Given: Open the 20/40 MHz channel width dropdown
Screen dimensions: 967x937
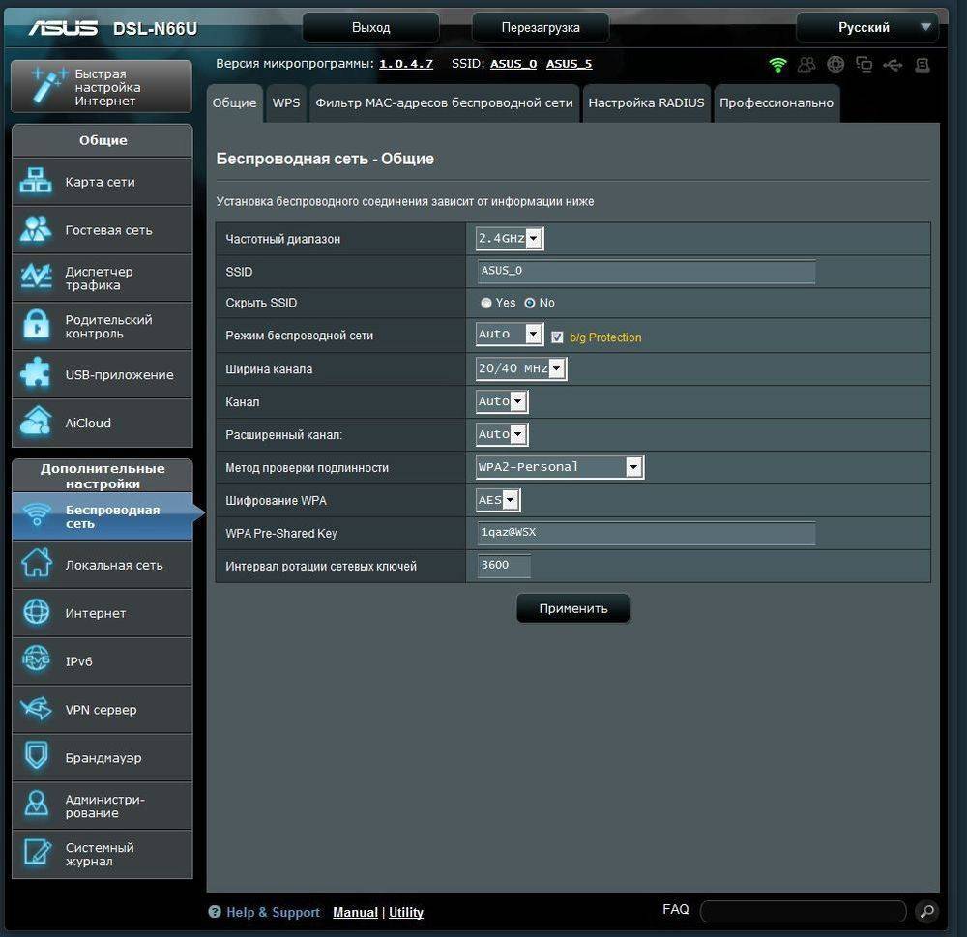Looking at the screenshot, I should click(x=521, y=369).
